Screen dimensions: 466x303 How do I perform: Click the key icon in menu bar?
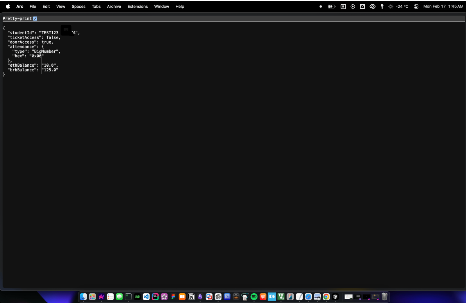click(382, 6)
